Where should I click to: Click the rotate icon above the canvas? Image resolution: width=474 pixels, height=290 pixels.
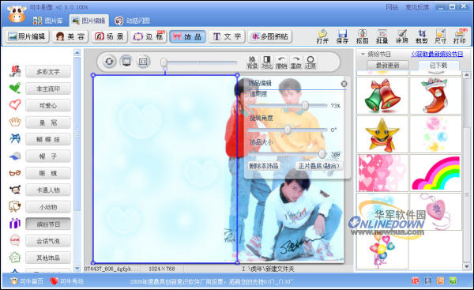click(109, 62)
